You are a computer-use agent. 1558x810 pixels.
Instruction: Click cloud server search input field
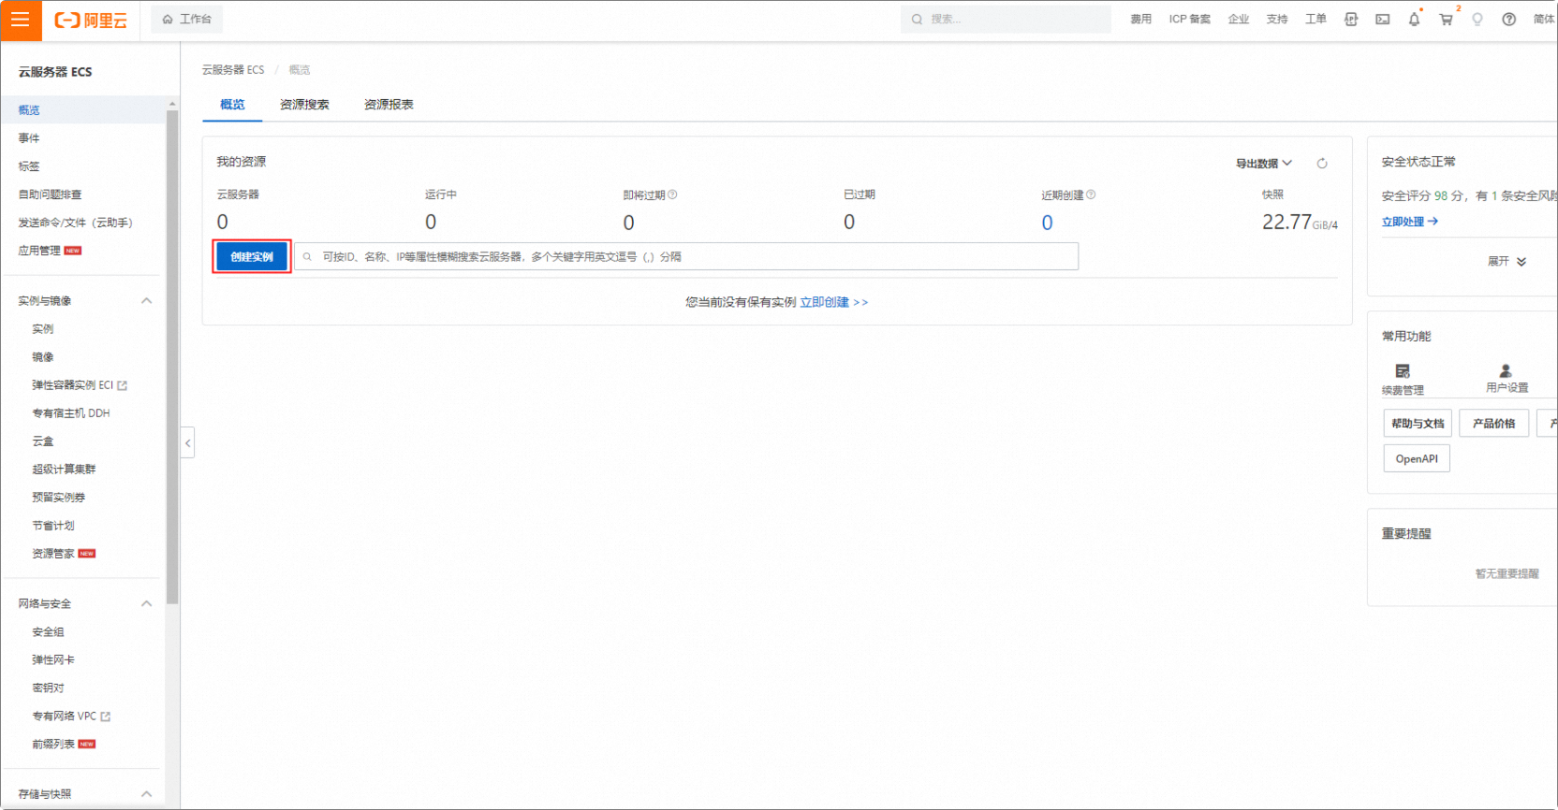pos(686,256)
